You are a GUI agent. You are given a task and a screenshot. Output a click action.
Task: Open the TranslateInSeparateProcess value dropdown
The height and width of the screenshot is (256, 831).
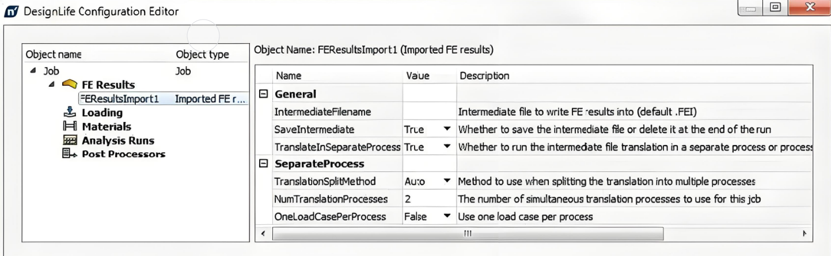point(446,147)
